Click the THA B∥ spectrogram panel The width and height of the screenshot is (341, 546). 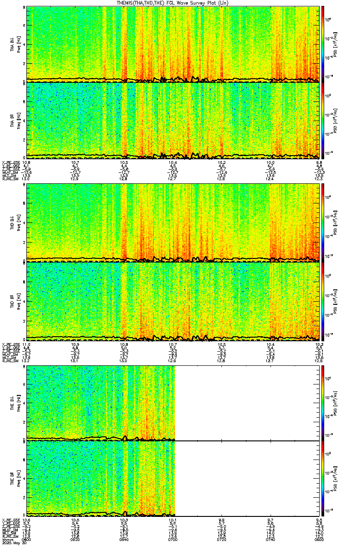(173, 120)
